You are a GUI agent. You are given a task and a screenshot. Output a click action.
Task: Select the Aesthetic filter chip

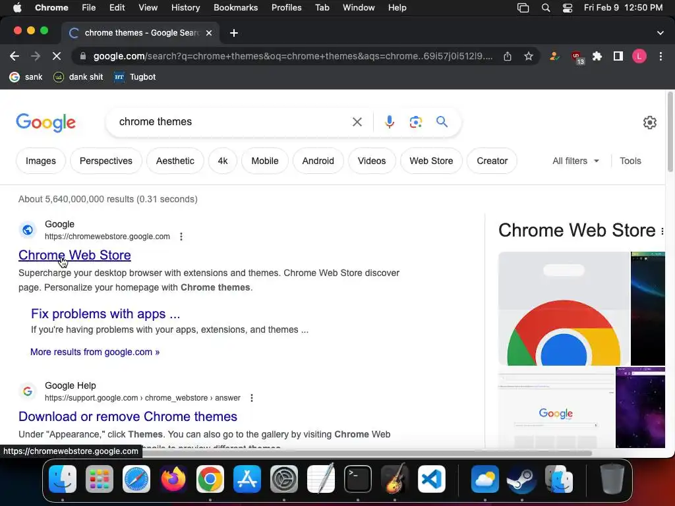pyautogui.click(x=175, y=161)
